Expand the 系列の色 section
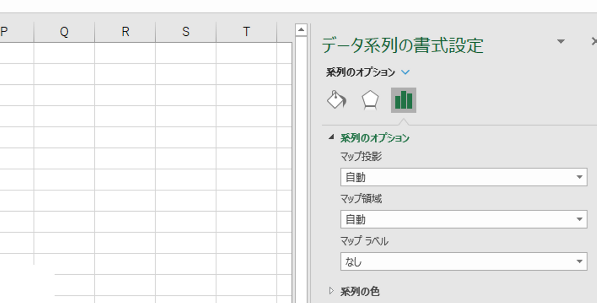 (331, 291)
